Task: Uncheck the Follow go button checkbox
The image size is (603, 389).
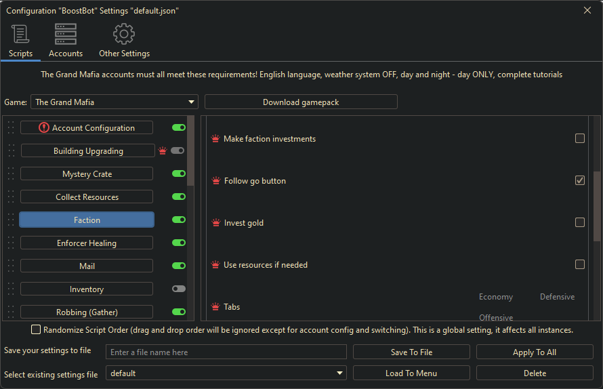Action: click(580, 181)
